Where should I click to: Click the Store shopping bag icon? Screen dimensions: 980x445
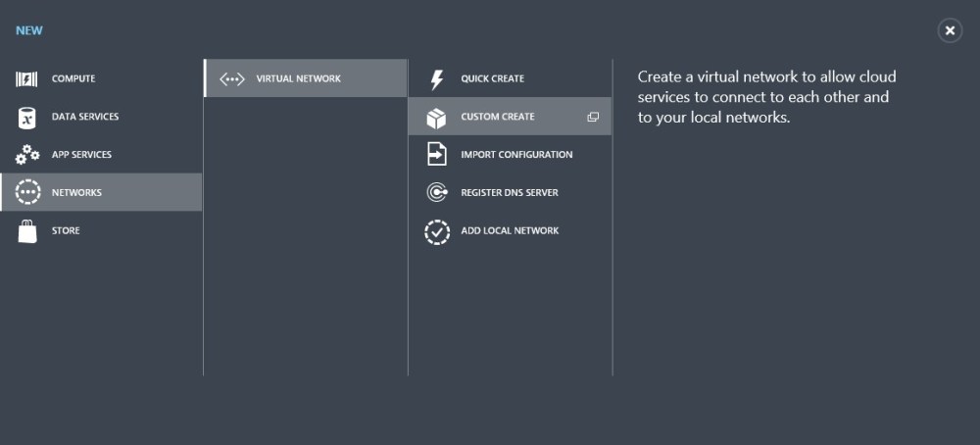tap(27, 231)
